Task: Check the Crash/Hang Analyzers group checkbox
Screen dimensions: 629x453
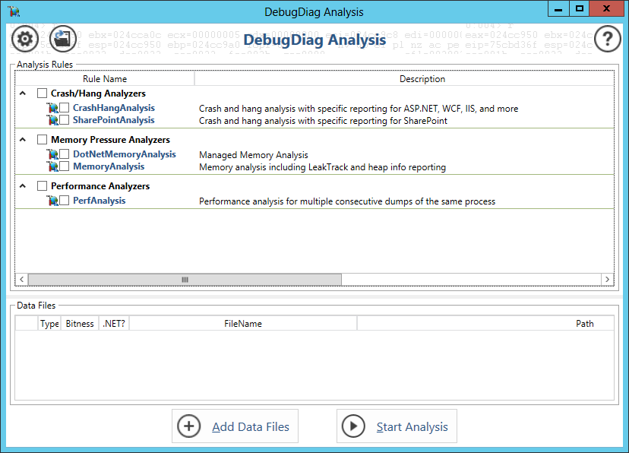Action: [42, 93]
